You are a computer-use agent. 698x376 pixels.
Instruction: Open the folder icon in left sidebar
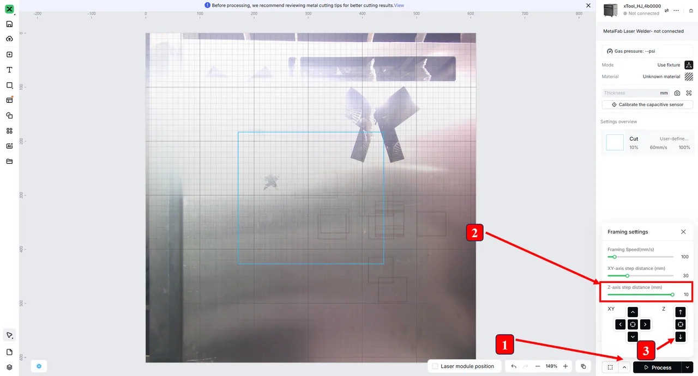click(x=9, y=161)
